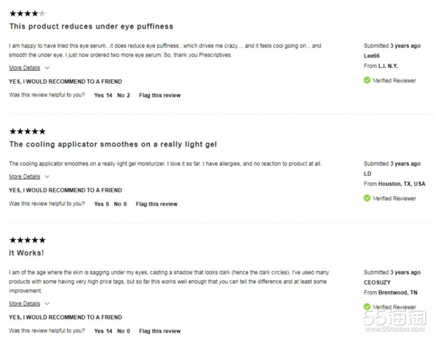Screen dimensions: 434x339
Task: Click the 'It Works!' review title
Action: 27,253
